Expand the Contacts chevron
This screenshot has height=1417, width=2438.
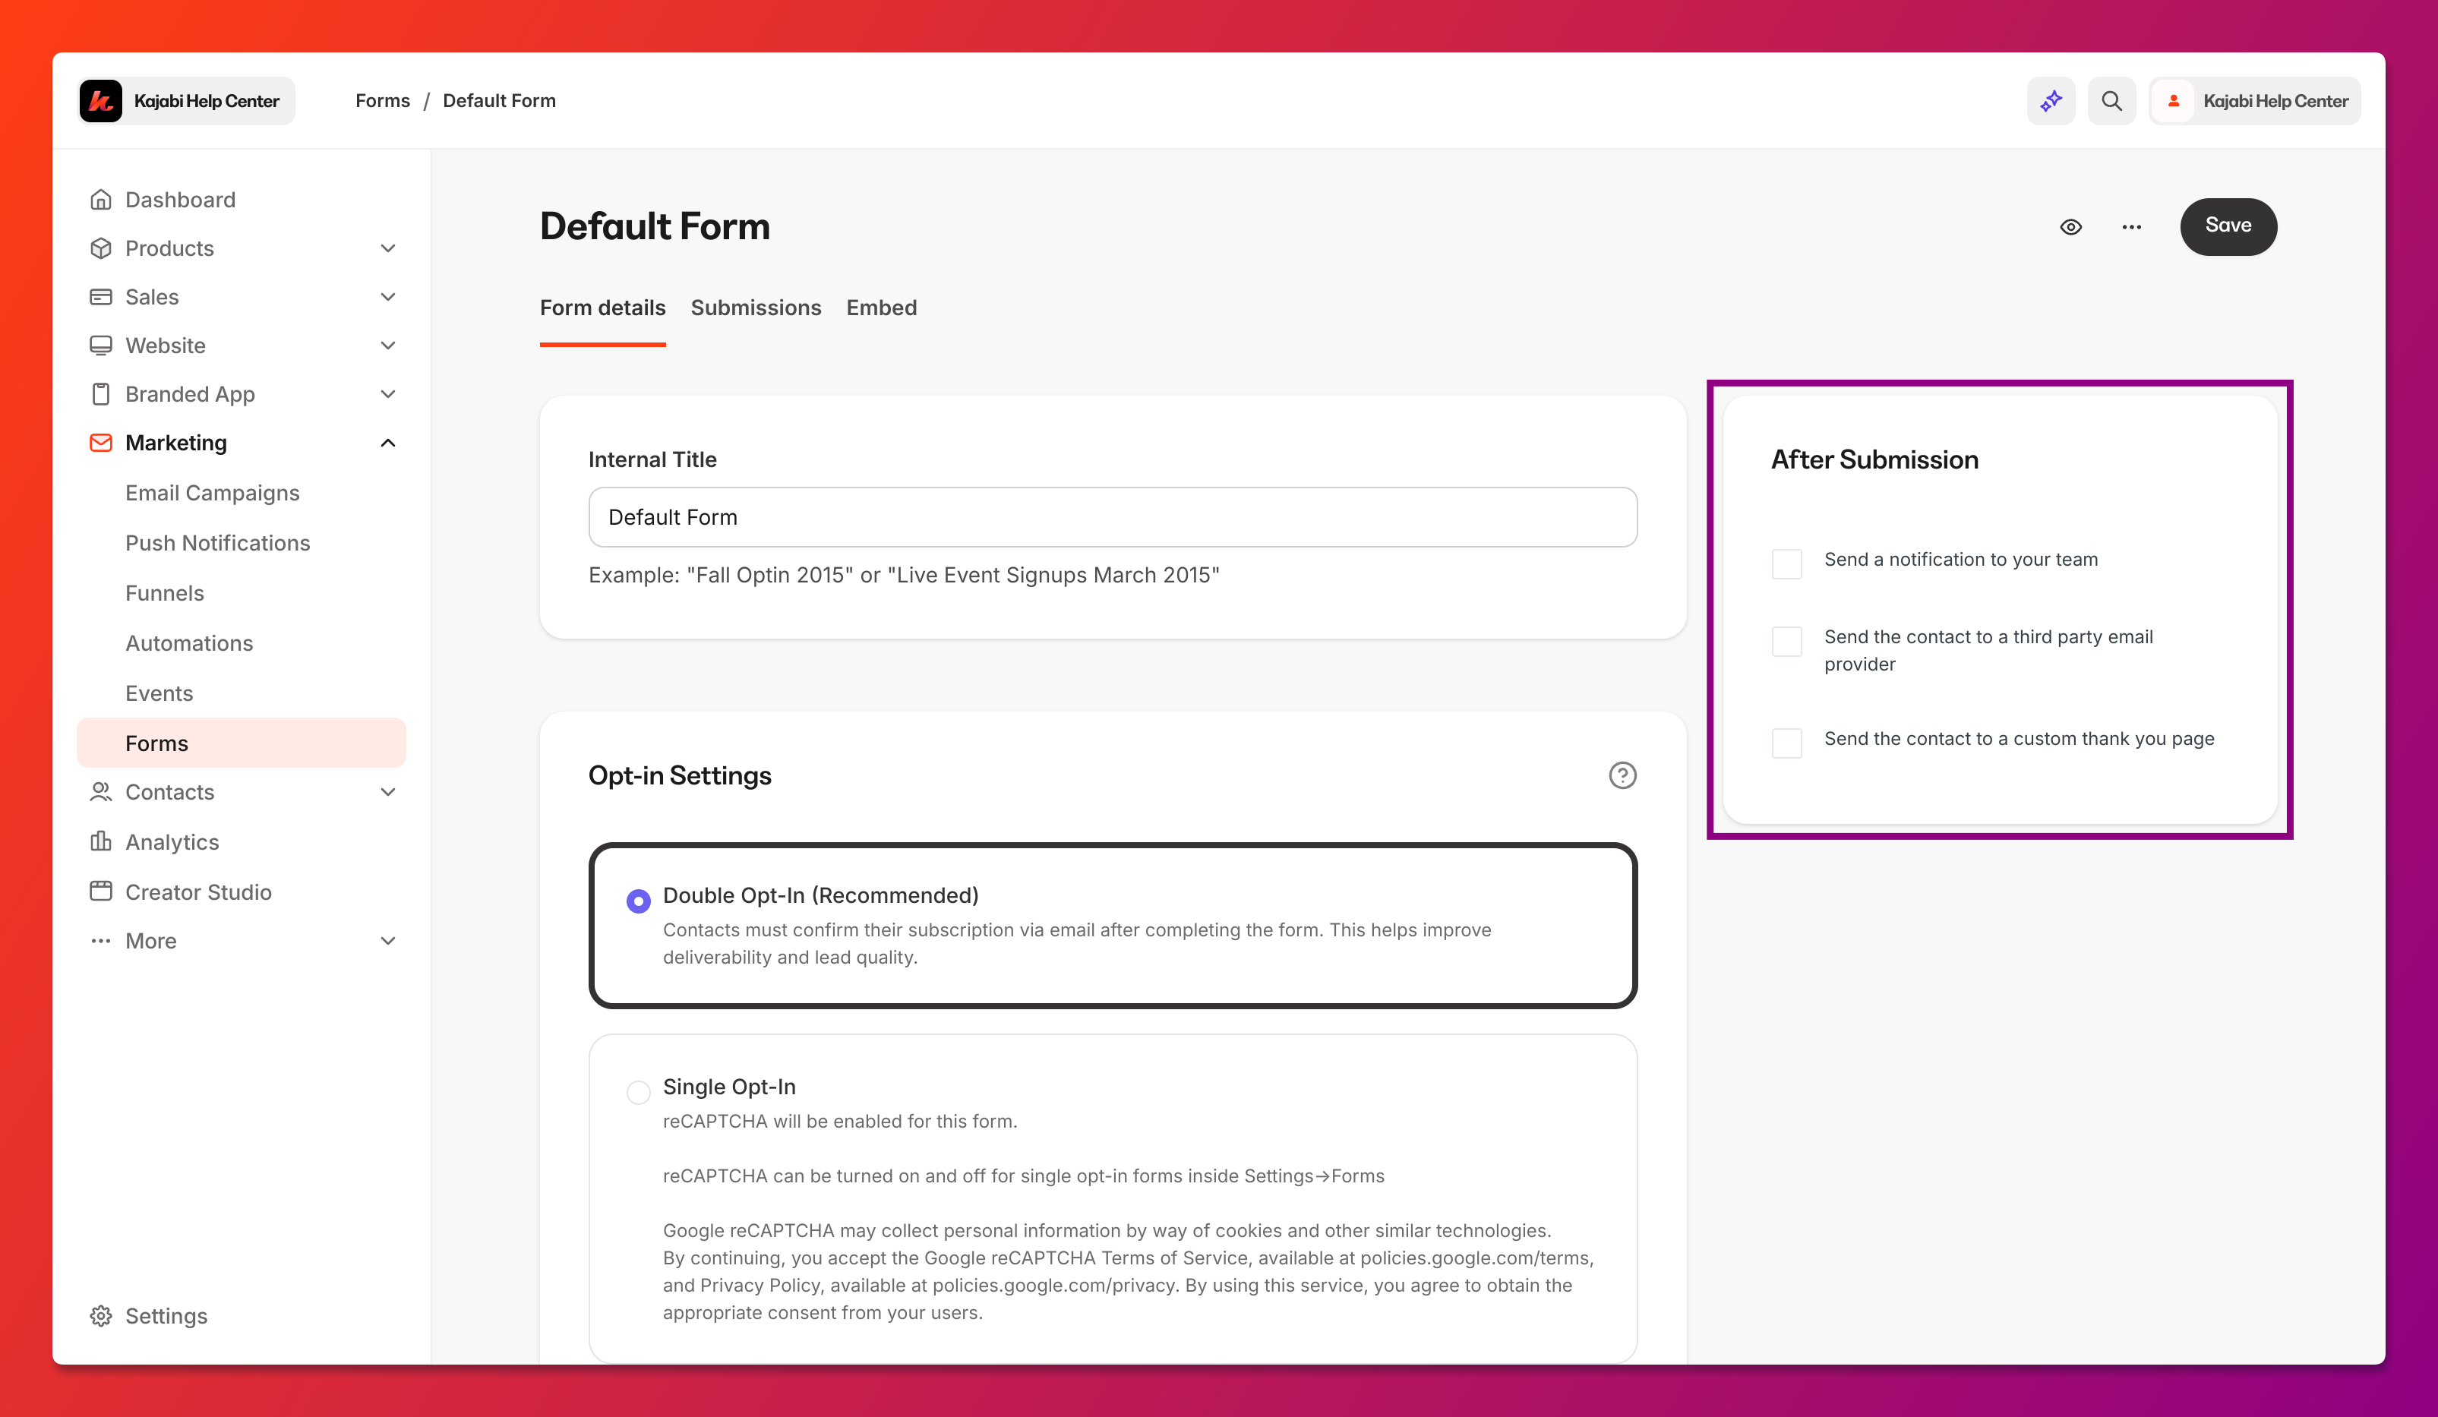(388, 792)
